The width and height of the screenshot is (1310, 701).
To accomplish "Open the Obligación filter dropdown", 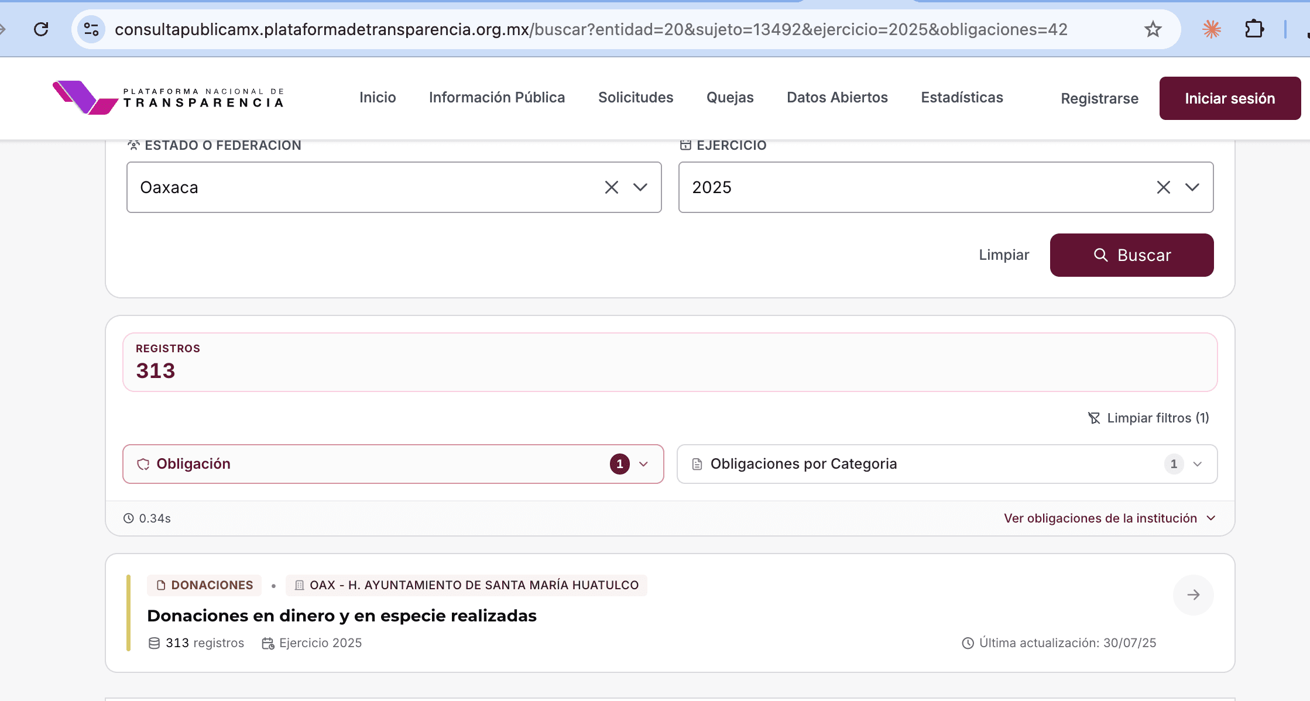I will (393, 464).
